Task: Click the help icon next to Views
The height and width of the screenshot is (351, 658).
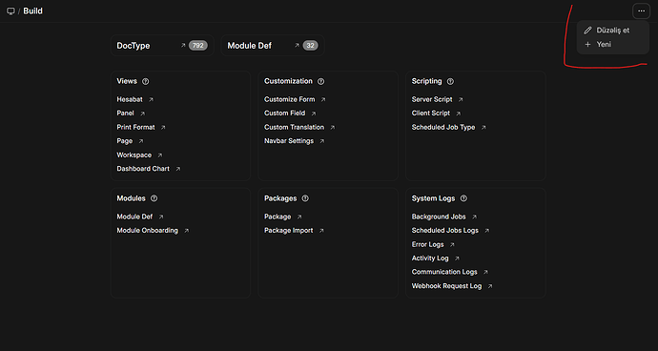Action: 145,81
